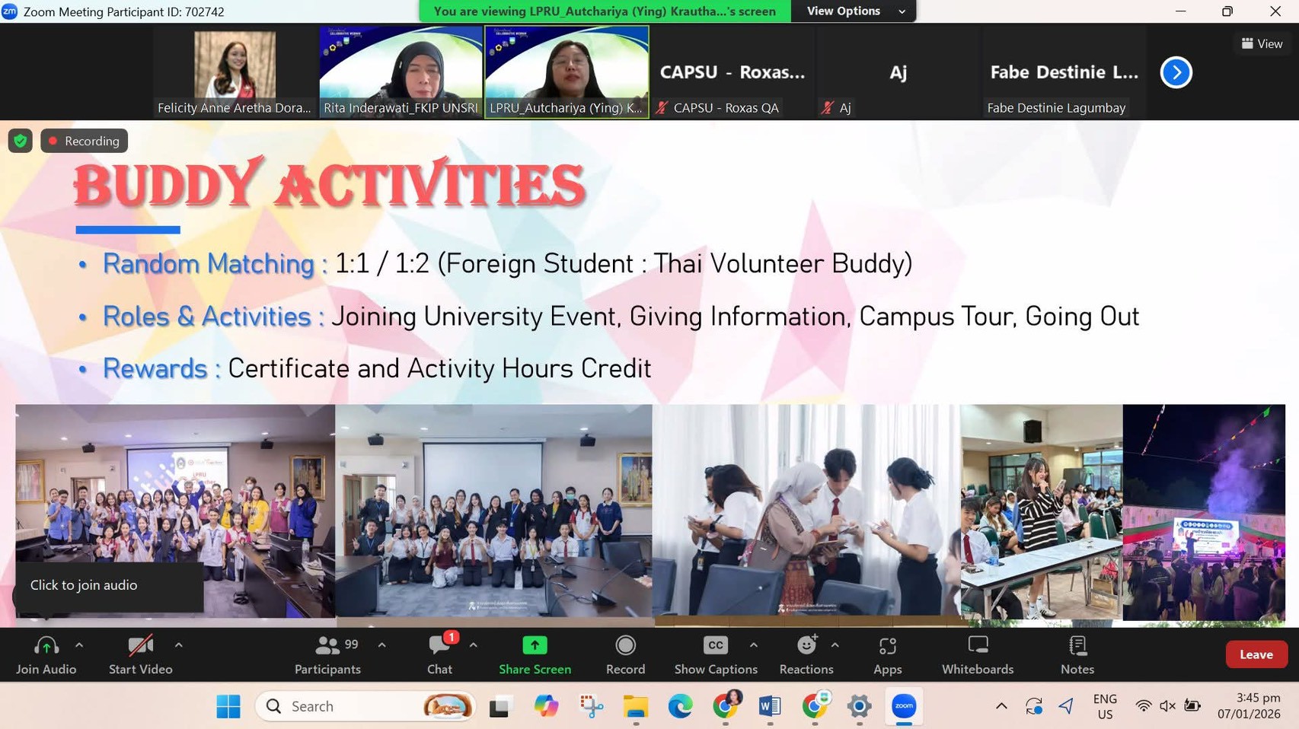Image resolution: width=1299 pixels, height=729 pixels.
Task: Start recording with the Record button
Action: coord(625,654)
